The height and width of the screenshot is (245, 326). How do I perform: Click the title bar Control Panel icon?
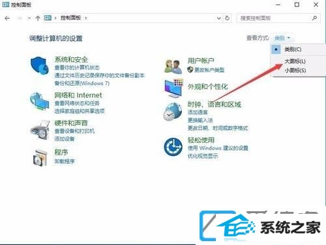[x=6, y=5]
